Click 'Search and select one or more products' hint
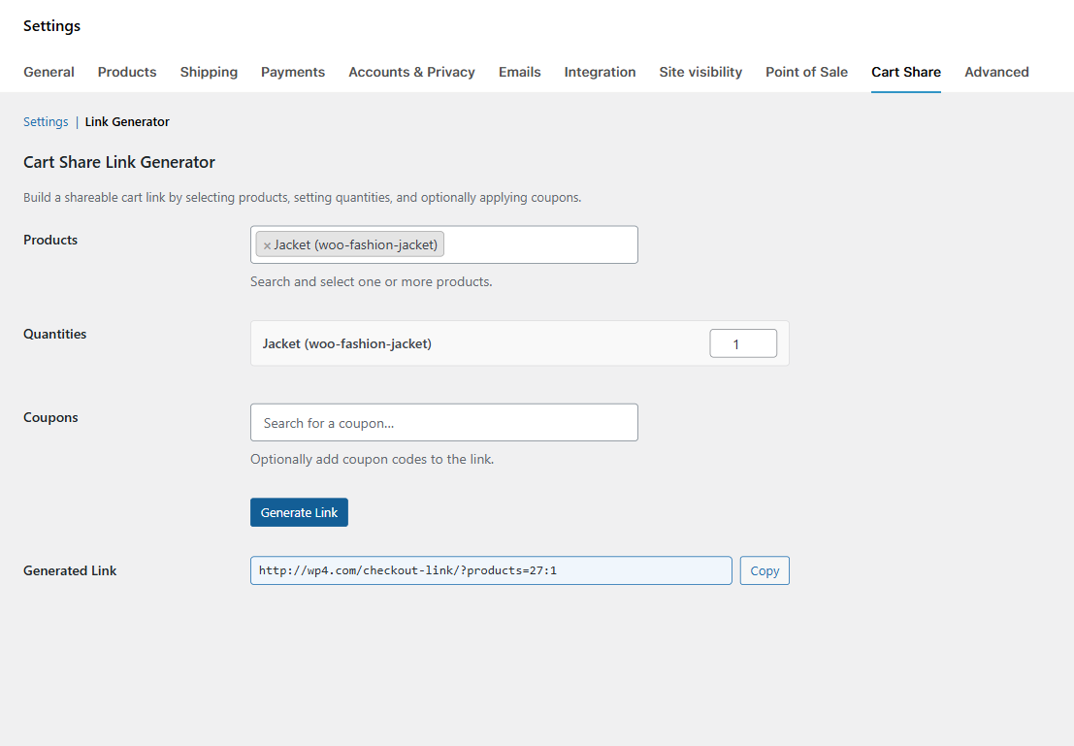This screenshot has width=1074, height=746. (372, 281)
